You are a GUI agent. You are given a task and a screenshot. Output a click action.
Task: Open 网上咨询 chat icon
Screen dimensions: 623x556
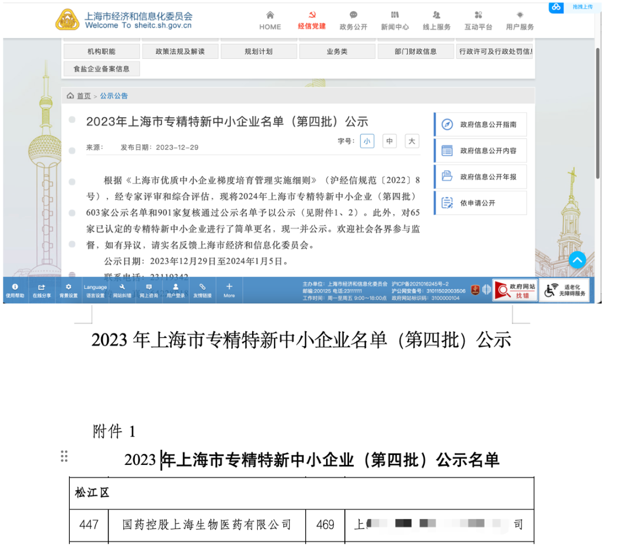149,287
